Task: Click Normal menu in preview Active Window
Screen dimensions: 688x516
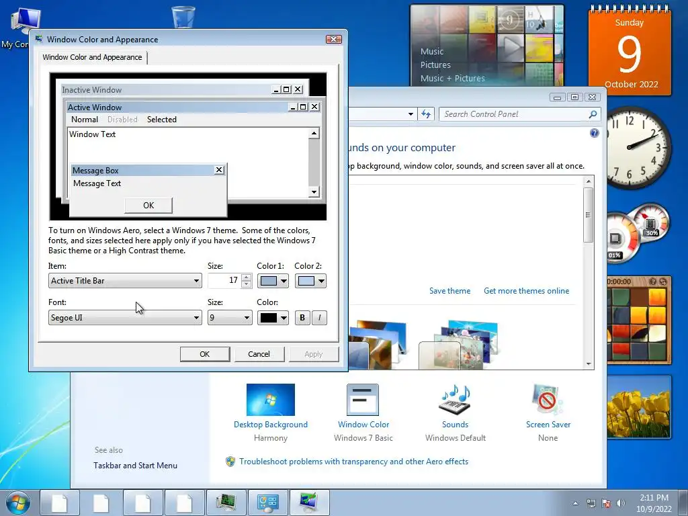Action: click(85, 120)
